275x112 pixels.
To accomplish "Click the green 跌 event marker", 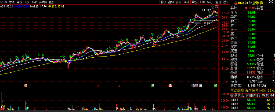I will coord(153,86).
